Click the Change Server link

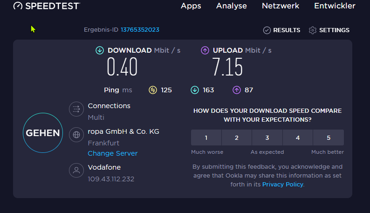113,153
